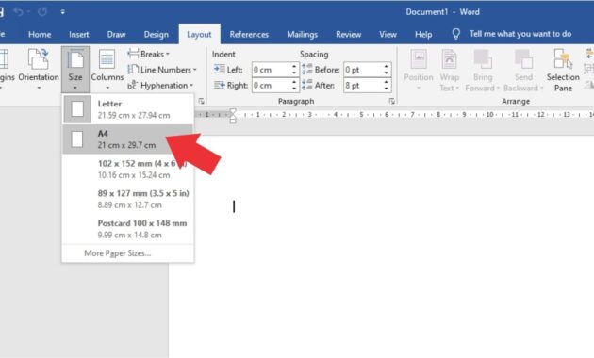Screen dimensions: 594x358
Task: Click the Breaks icon
Action: click(133, 54)
